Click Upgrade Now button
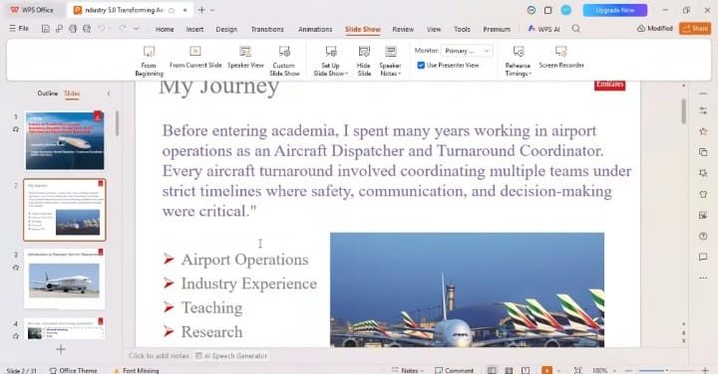 [x=615, y=10]
